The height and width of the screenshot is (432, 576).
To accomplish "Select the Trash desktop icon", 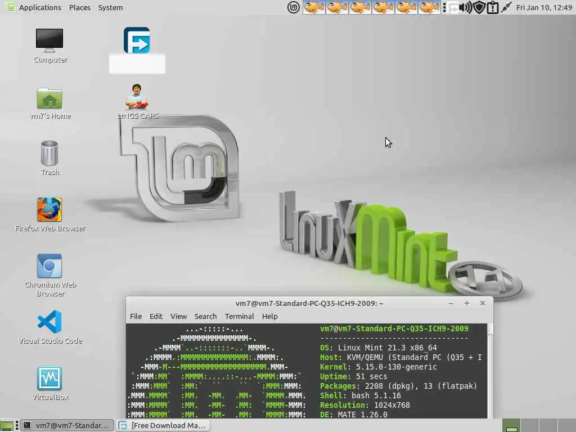I will [x=49, y=158].
